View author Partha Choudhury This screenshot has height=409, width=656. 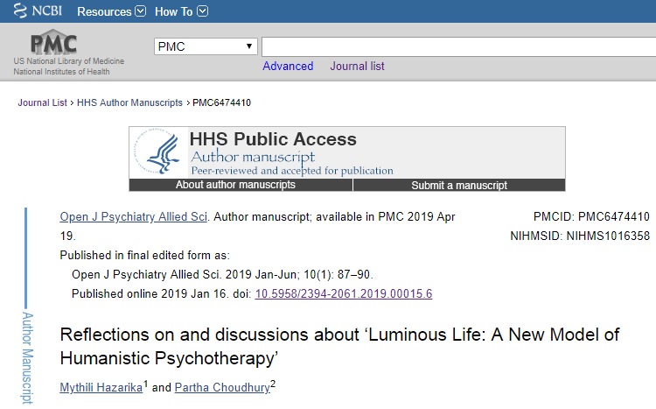point(221,386)
